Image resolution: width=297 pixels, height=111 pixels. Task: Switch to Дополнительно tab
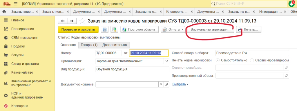click(x=115, y=45)
